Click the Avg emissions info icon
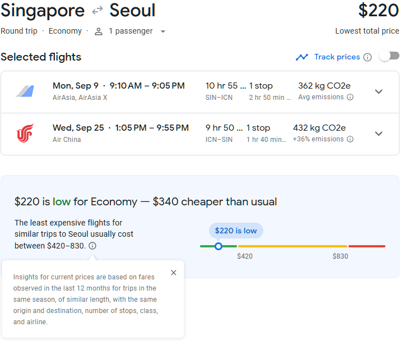This screenshot has height=345, width=400. tap(350, 97)
